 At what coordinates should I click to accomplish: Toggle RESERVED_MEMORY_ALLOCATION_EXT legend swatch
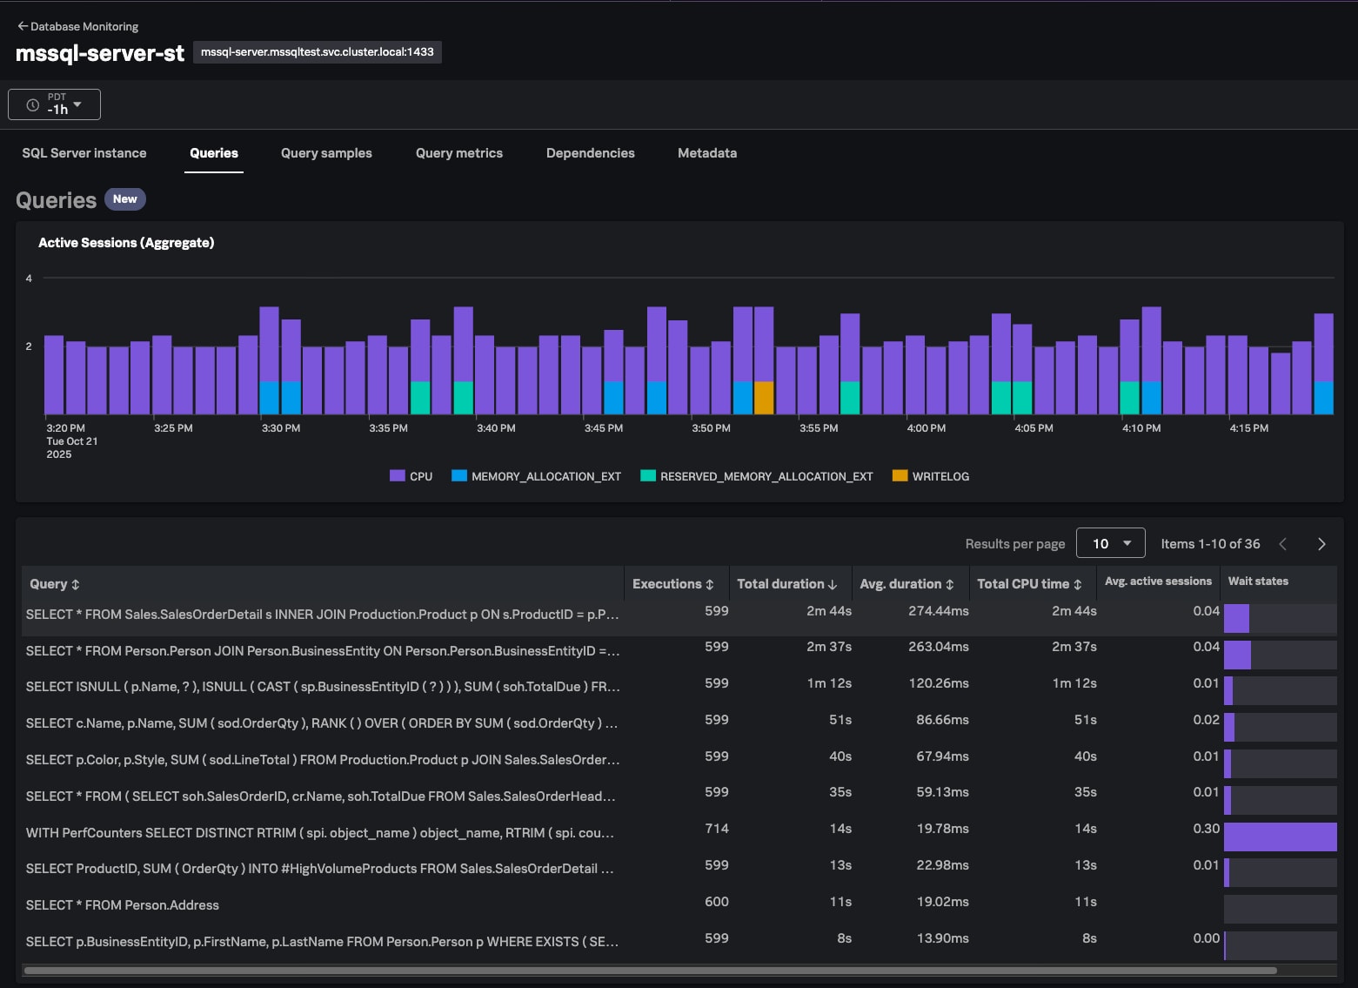coord(648,476)
